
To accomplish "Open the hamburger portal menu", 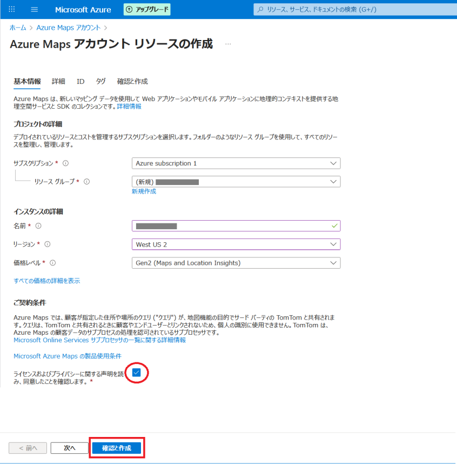I will tap(34, 10).
